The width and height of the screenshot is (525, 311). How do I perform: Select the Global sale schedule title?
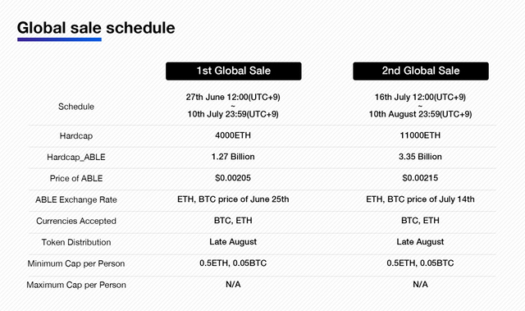click(96, 28)
